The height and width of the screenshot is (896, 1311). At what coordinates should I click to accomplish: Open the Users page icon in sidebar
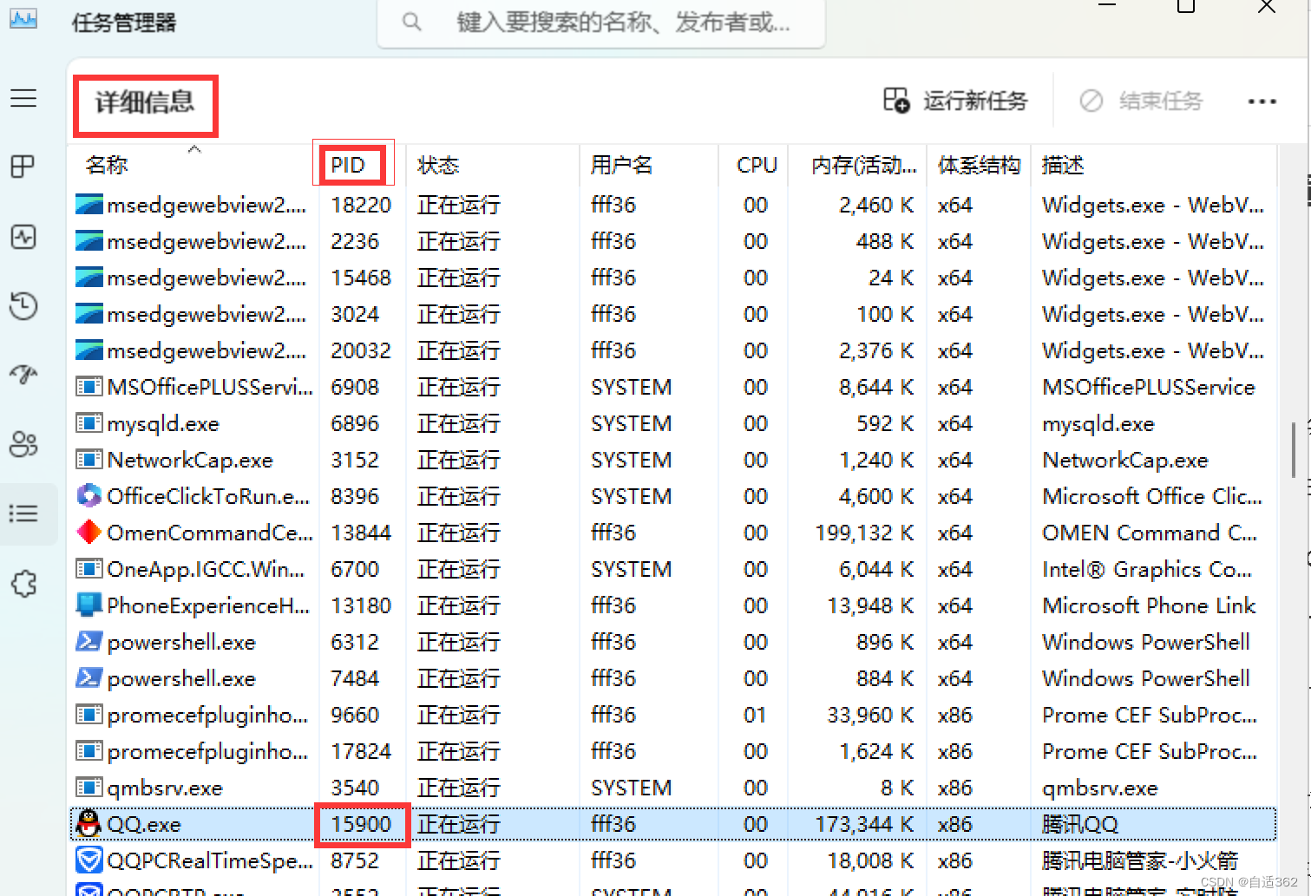(23, 444)
